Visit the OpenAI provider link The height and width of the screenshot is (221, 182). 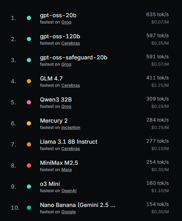tap(69, 191)
